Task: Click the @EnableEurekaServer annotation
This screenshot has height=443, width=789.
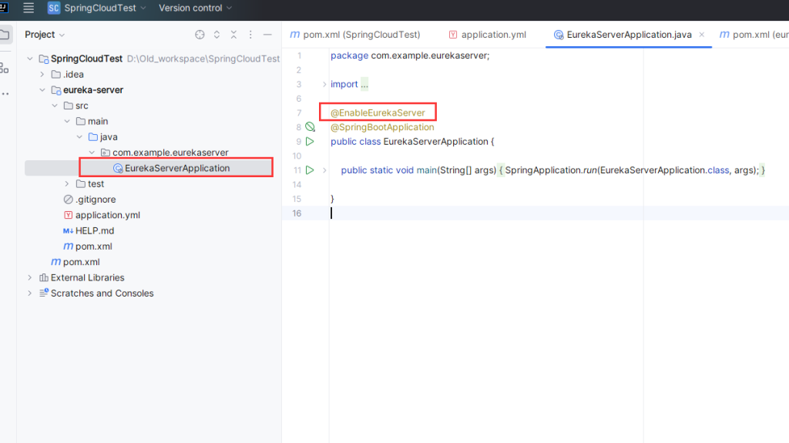Action: click(378, 112)
